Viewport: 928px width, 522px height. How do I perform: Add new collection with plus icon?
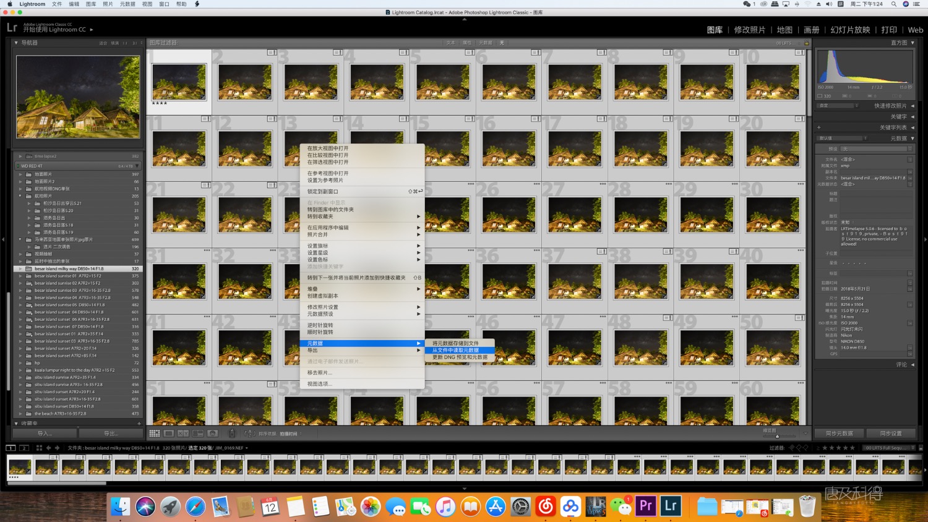point(139,424)
